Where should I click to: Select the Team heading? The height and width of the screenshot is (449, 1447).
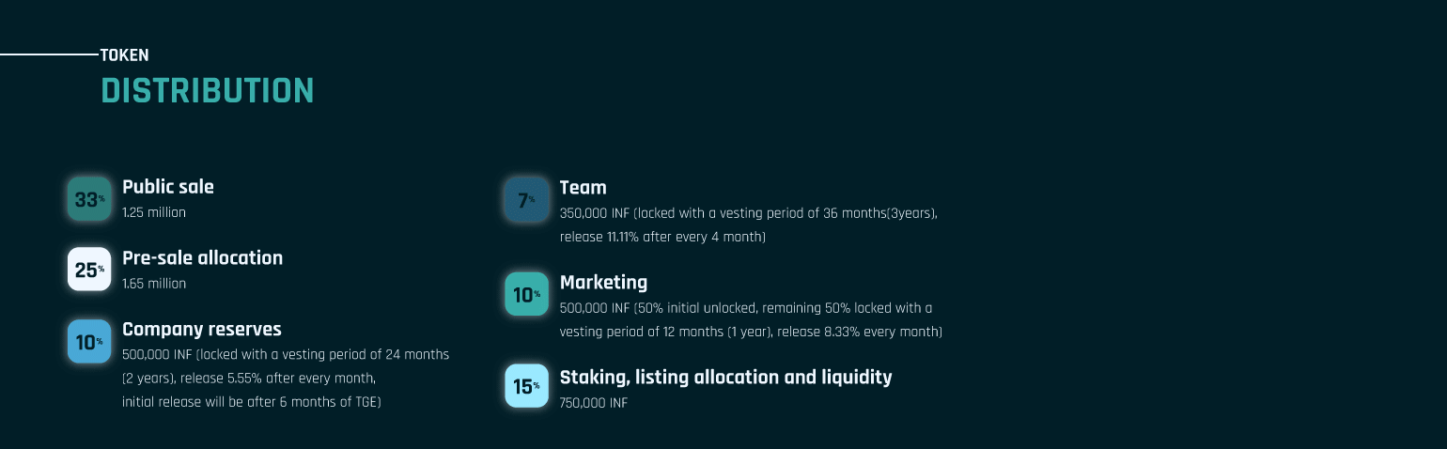583,187
